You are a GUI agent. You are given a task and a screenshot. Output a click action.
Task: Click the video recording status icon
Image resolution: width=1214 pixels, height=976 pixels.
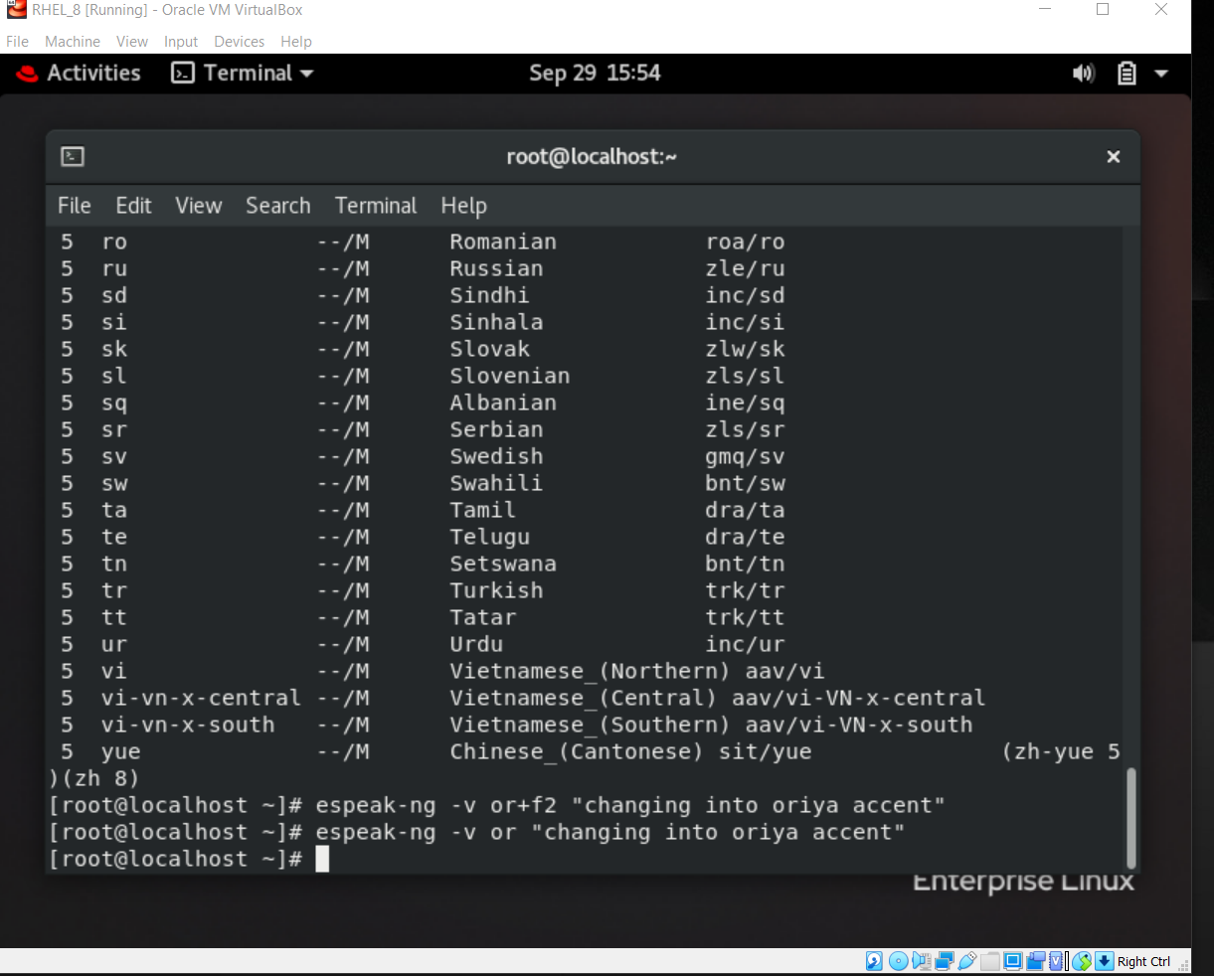1036,960
